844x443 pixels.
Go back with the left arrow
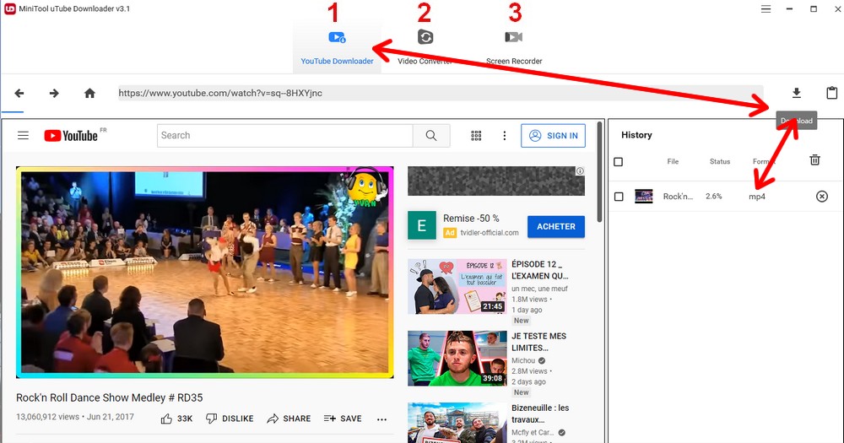[19, 93]
